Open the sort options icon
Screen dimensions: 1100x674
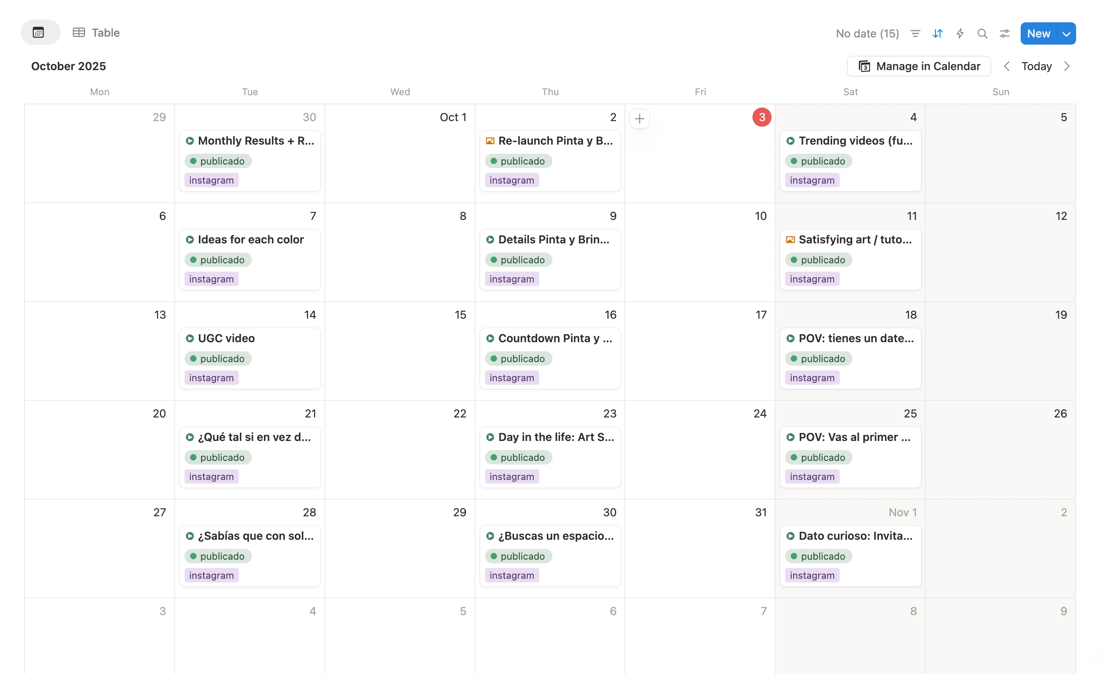coord(938,33)
